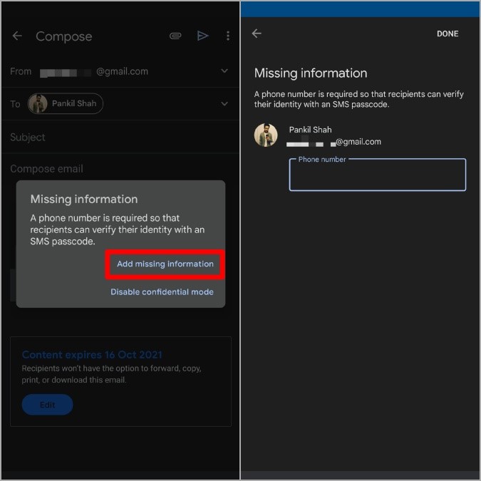Tap Pankil Shah's avatar on the right screen
This screenshot has height=481, width=481.
(266, 135)
